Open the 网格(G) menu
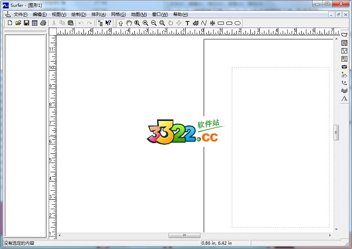Viewport: 352px width, 249px height. (118, 14)
